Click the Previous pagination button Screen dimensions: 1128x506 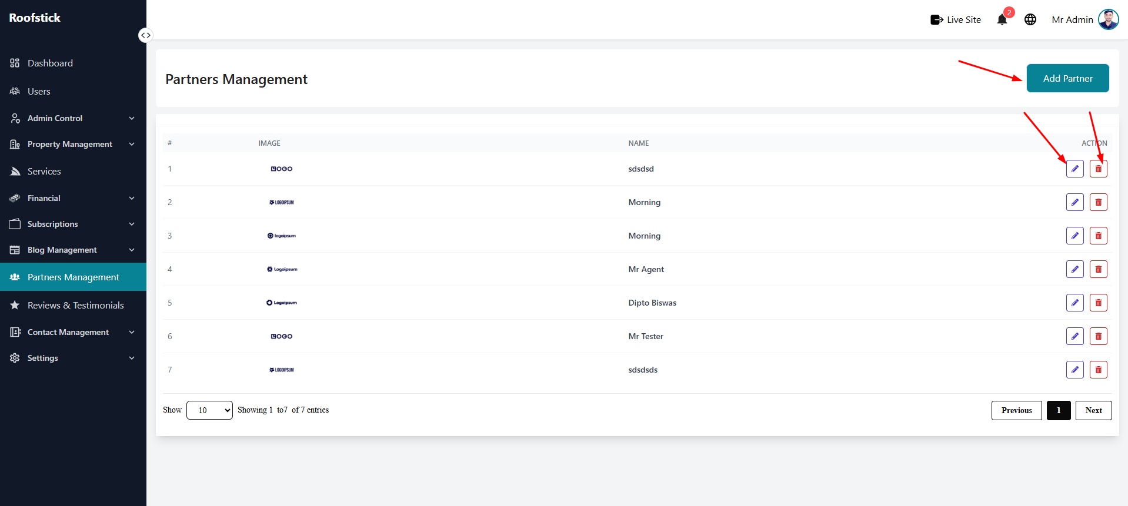(1017, 410)
